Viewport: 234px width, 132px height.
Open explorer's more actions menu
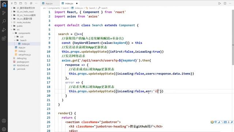point(36,3)
